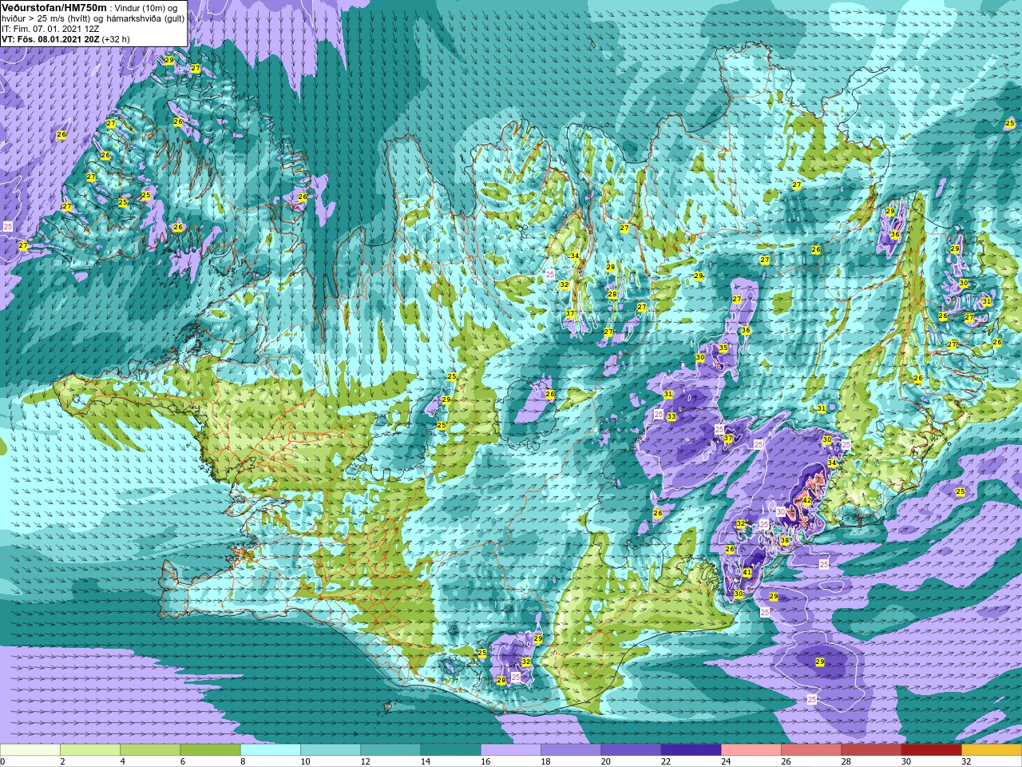The height and width of the screenshot is (767, 1022).
Task: Select the pink 24–26 legend swatch
Action: 751,750
